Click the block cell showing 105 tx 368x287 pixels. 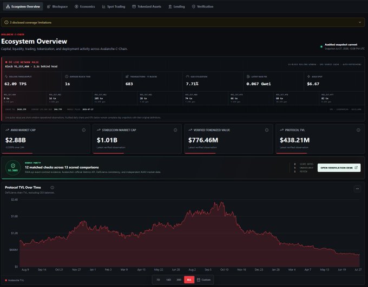tap(115, 98)
